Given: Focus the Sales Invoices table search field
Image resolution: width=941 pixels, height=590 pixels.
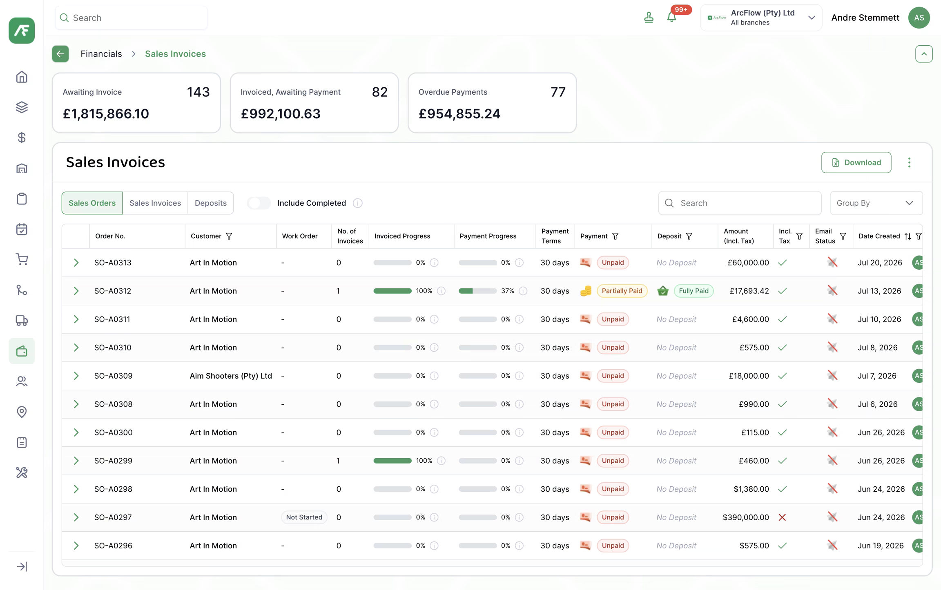Looking at the screenshot, I should point(740,203).
